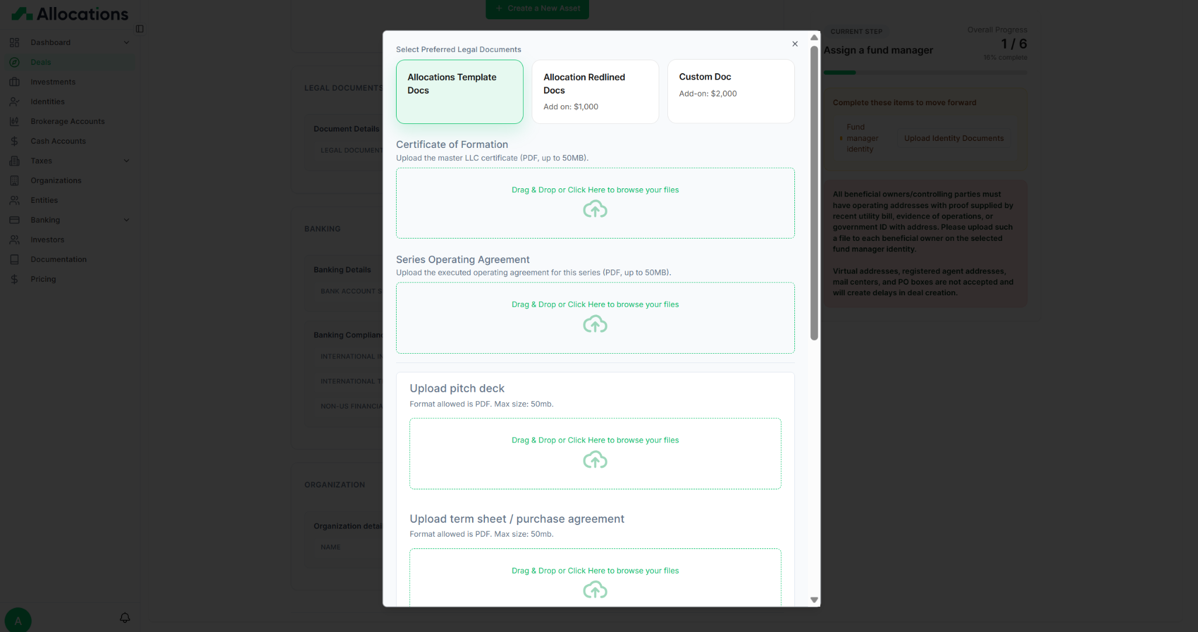Select Allocations Template Docs option

click(459, 92)
